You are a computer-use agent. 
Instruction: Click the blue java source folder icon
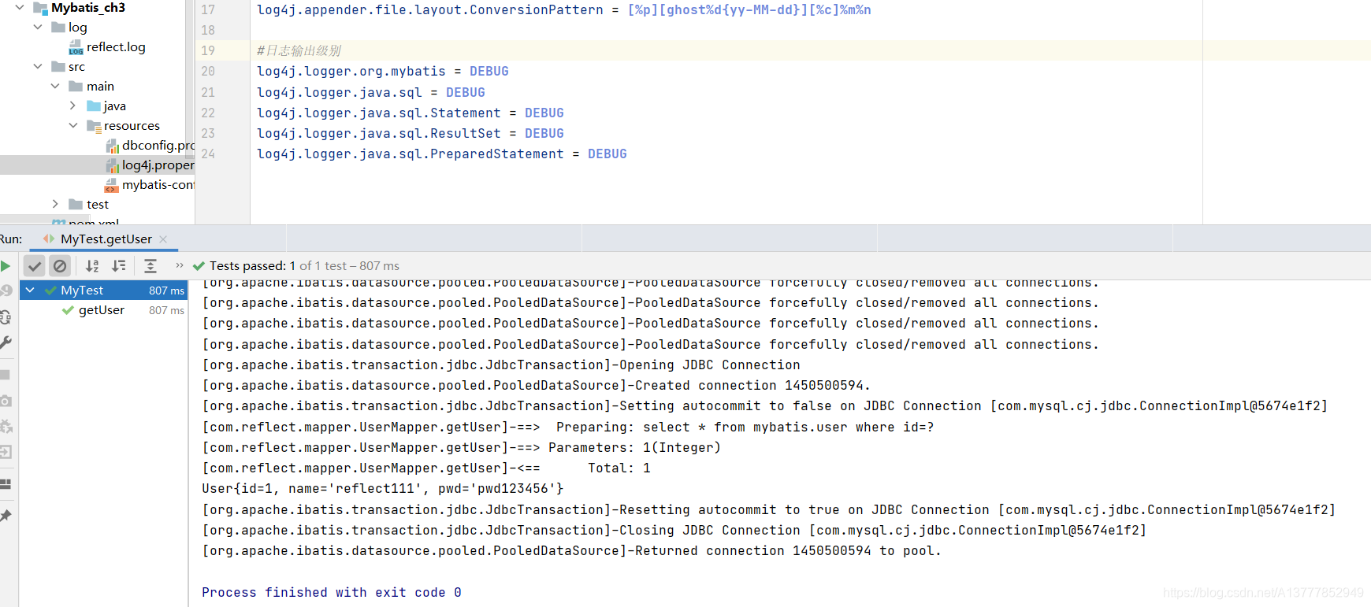[x=93, y=106]
